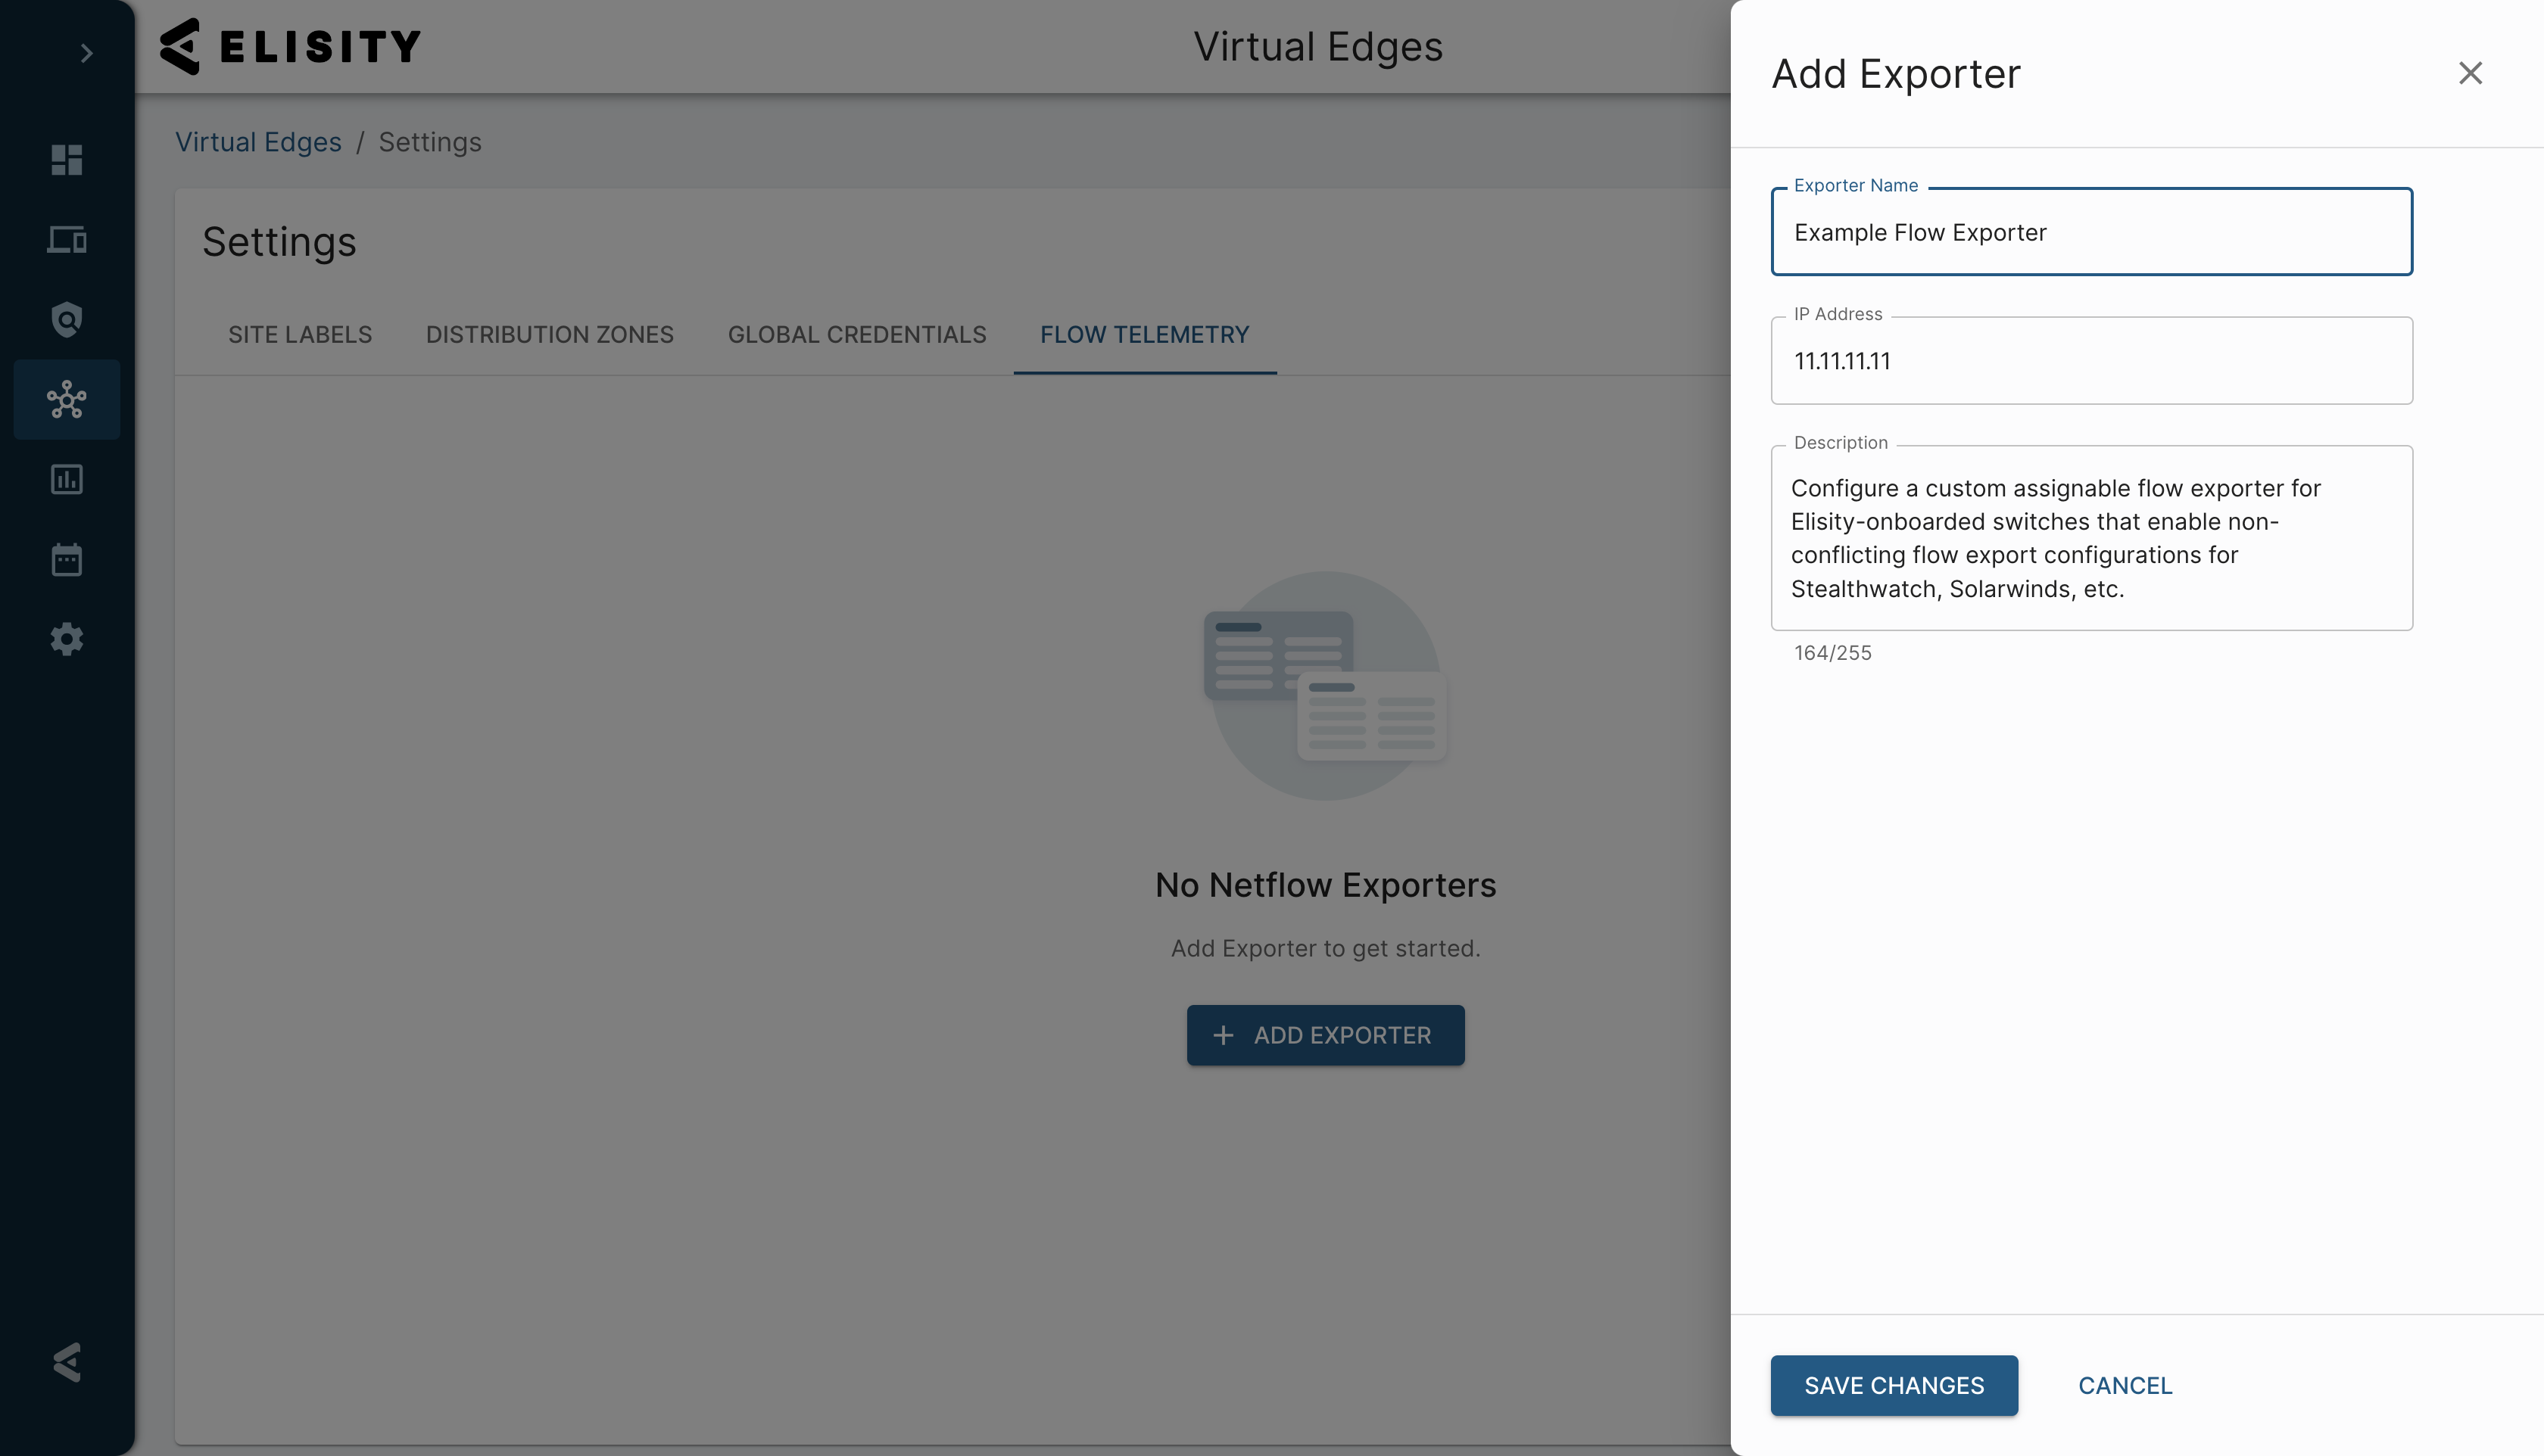This screenshot has height=1456, width=2544.
Task: Open the shield policy icon in the sidebar
Action: pyautogui.click(x=66, y=320)
